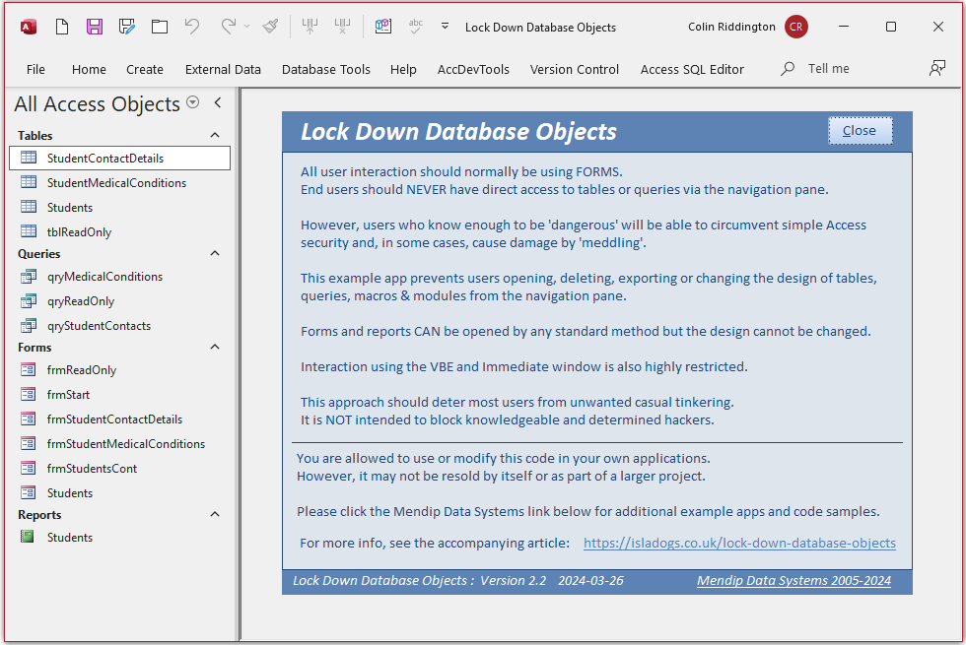
Task: Create a new blank document from toolbar
Action: pyautogui.click(x=61, y=27)
